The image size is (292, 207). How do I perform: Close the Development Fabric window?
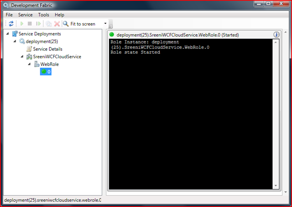pos(281,4)
